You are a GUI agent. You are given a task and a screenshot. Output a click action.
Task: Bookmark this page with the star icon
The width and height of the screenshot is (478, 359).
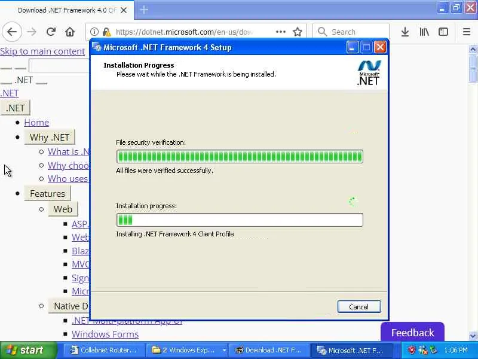(297, 32)
